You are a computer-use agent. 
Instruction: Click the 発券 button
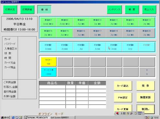point(145,86)
